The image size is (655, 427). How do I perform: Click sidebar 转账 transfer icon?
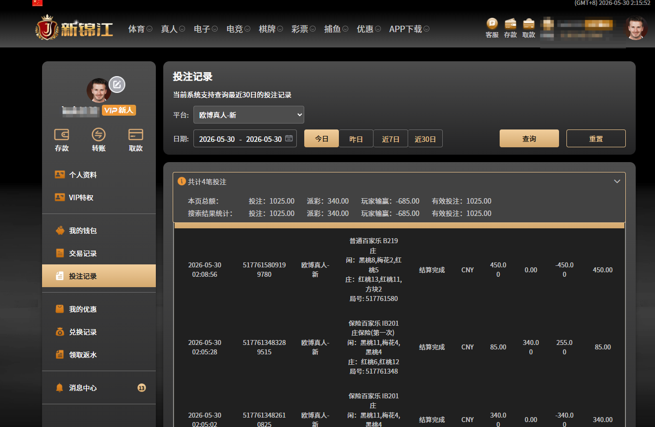click(x=99, y=134)
